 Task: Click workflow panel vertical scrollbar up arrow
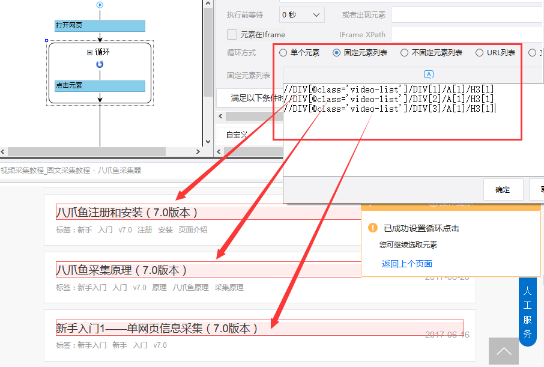pos(208,4)
